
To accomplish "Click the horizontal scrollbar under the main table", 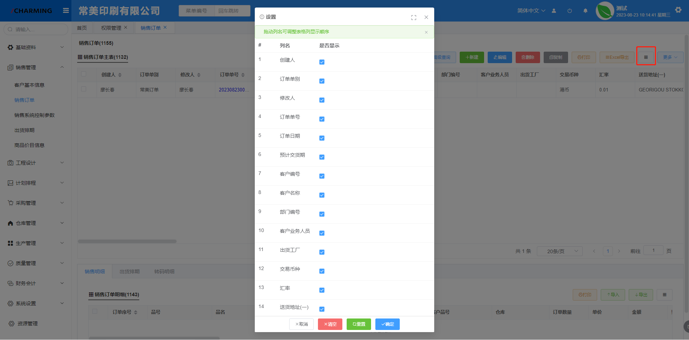I will coord(127,241).
